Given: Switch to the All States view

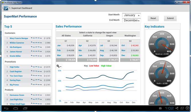Looking at the screenshot, I should click(66, 36).
